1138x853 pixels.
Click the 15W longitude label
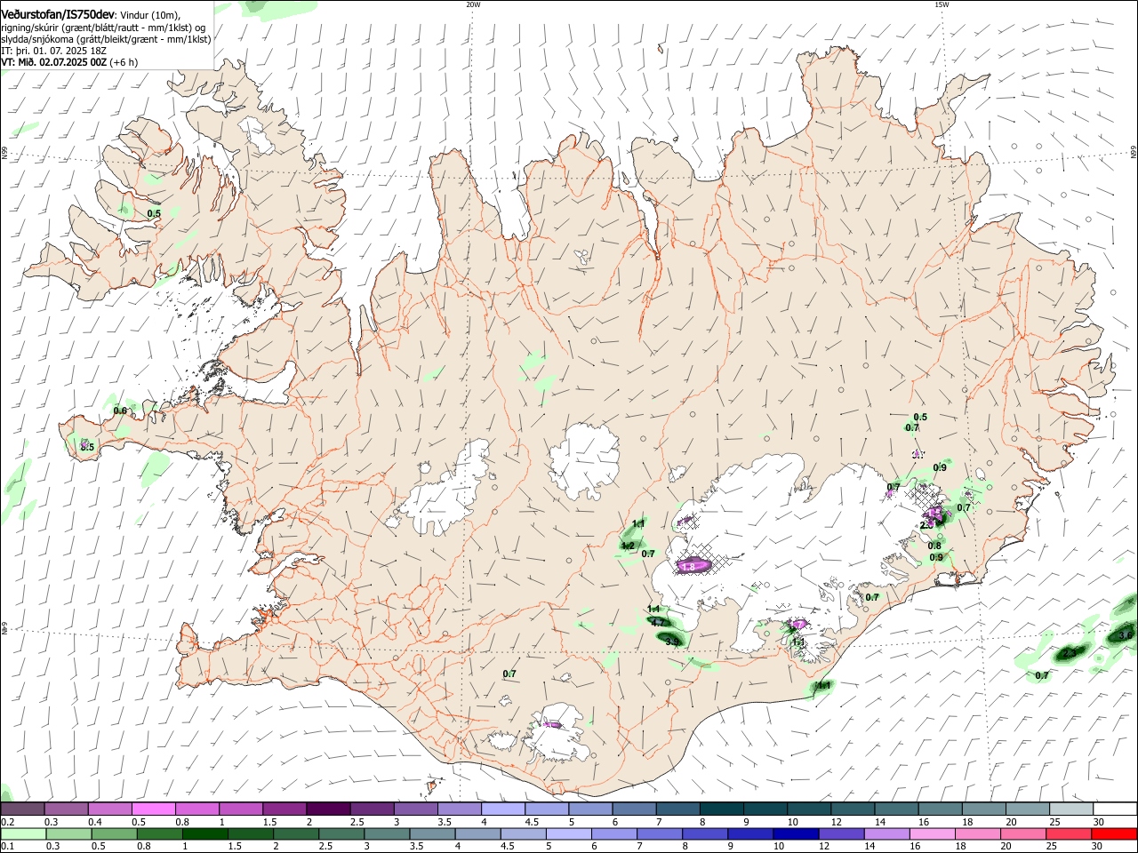tap(942, 4)
